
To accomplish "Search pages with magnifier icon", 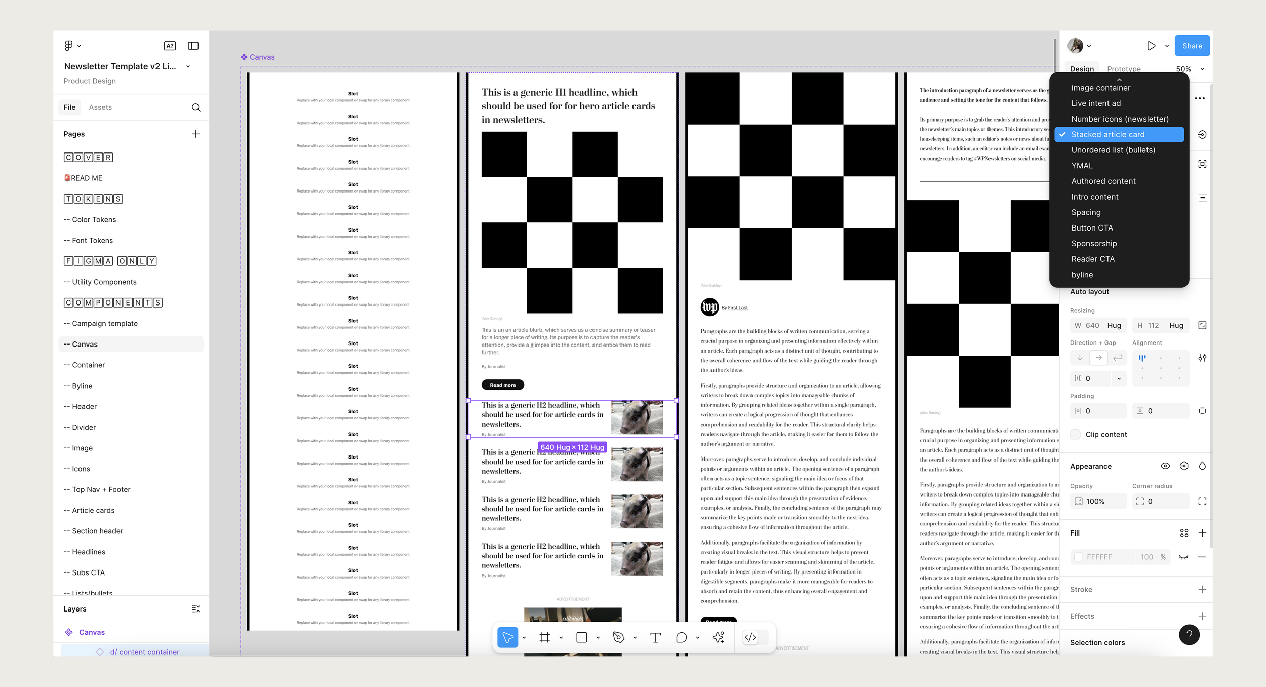I will 196,107.
